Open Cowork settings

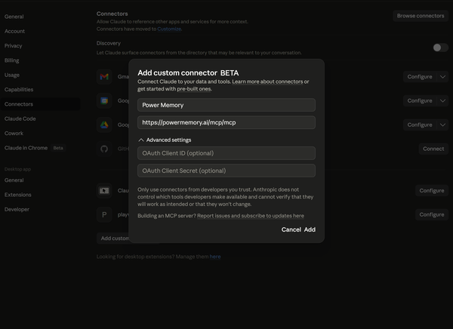coord(14,133)
